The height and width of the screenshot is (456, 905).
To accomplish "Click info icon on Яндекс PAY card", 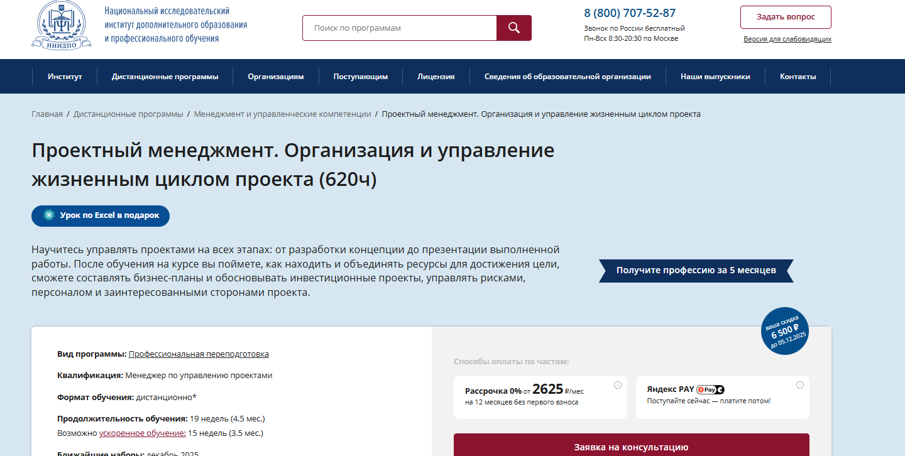I will 799,385.
